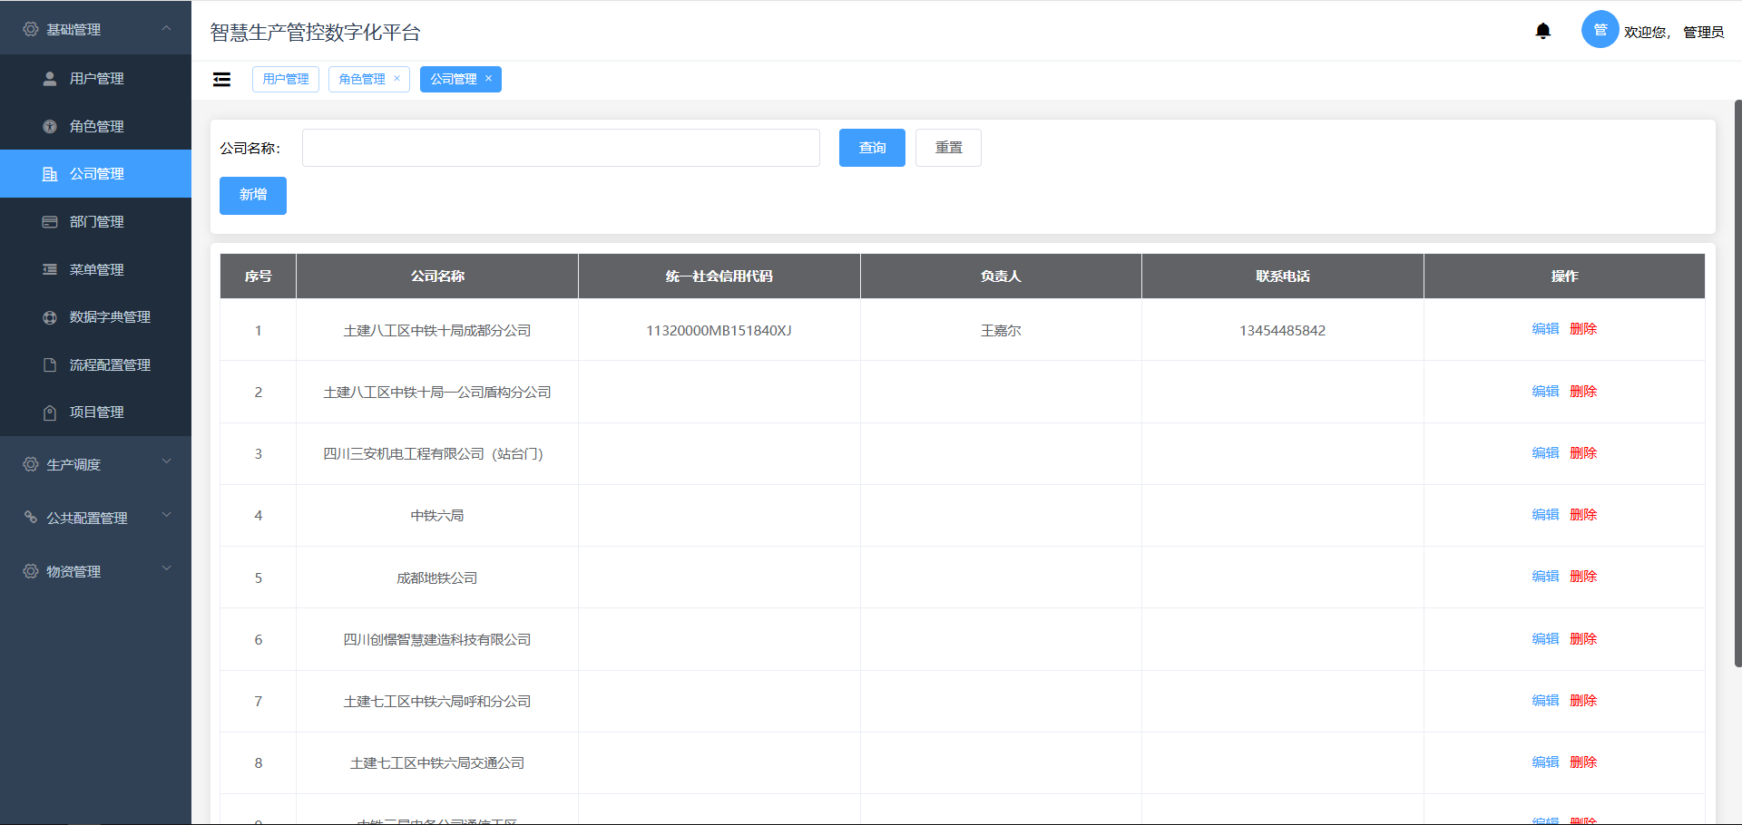1742x825 pixels.
Task: Click the 项目管理 sidebar icon
Action: click(50, 412)
